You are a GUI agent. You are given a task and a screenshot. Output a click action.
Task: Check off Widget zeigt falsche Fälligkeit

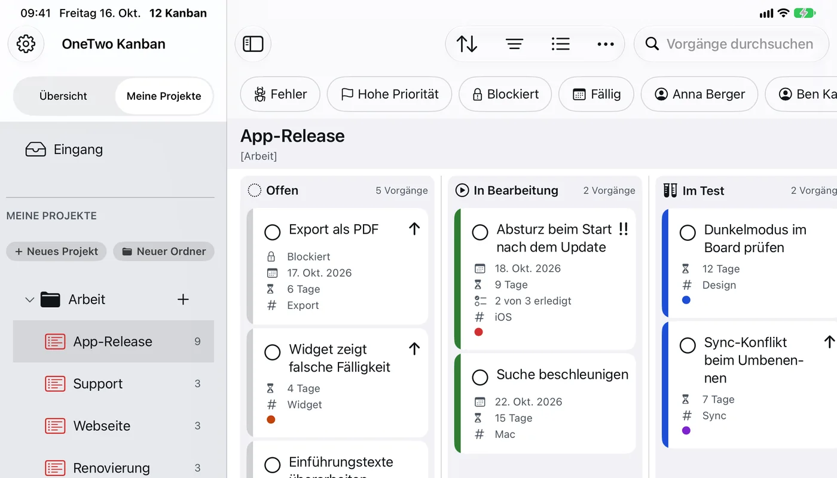click(272, 352)
